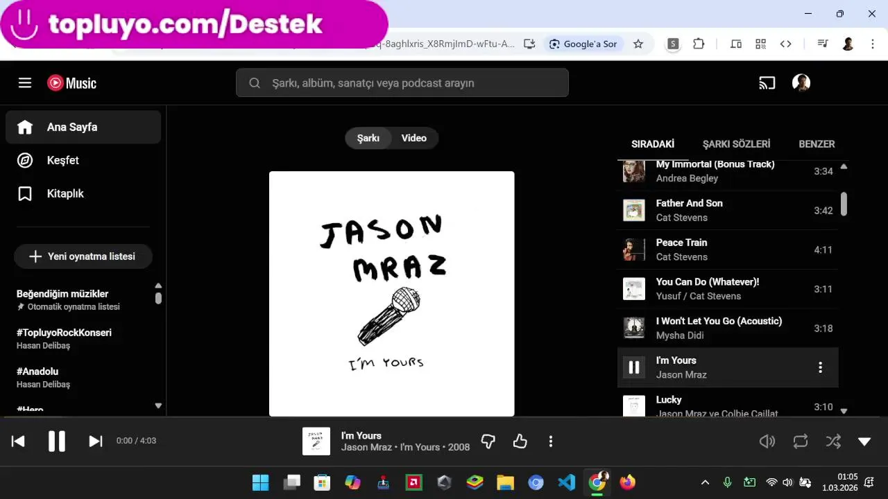Open #TopluyoRockKonseri playlist
The image size is (888, 499).
click(x=64, y=333)
